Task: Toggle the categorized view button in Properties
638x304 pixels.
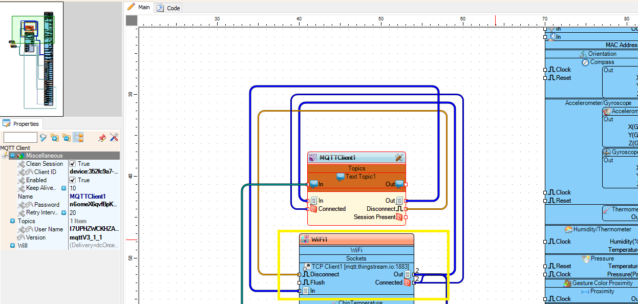Action: coord(78,137)
